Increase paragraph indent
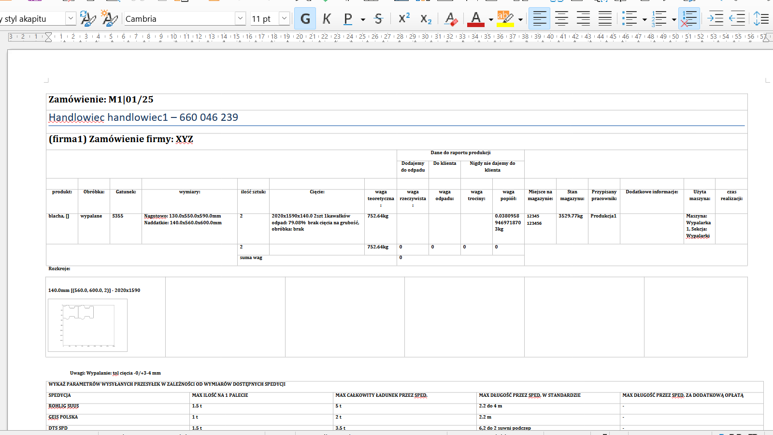773x435 pixels. [715, 19]
